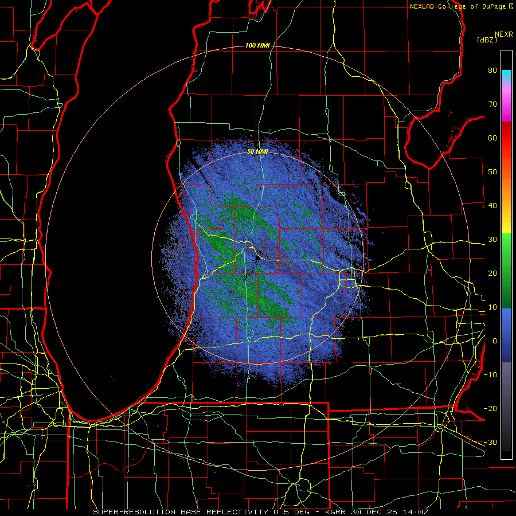This screenshot has width=516, height=516.
Task: Click the 20 dBZ scale value
Action: [492, 273]
